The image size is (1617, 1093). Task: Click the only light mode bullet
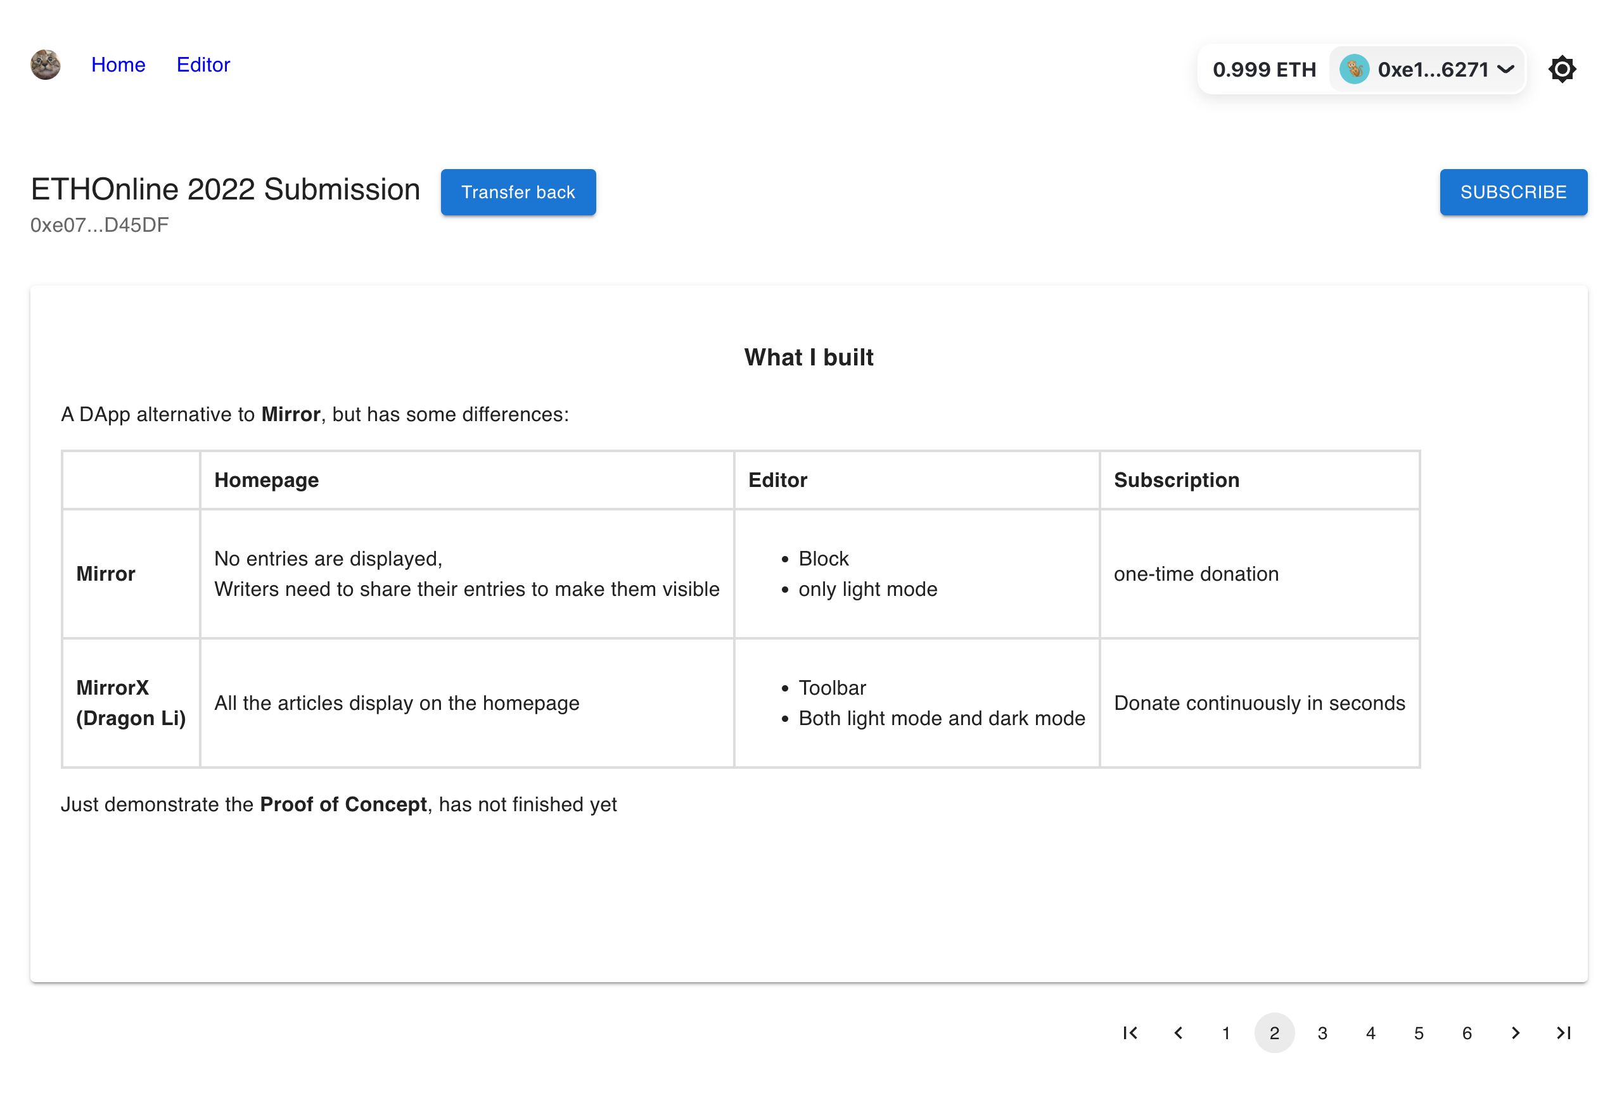(x=867, y=589)
